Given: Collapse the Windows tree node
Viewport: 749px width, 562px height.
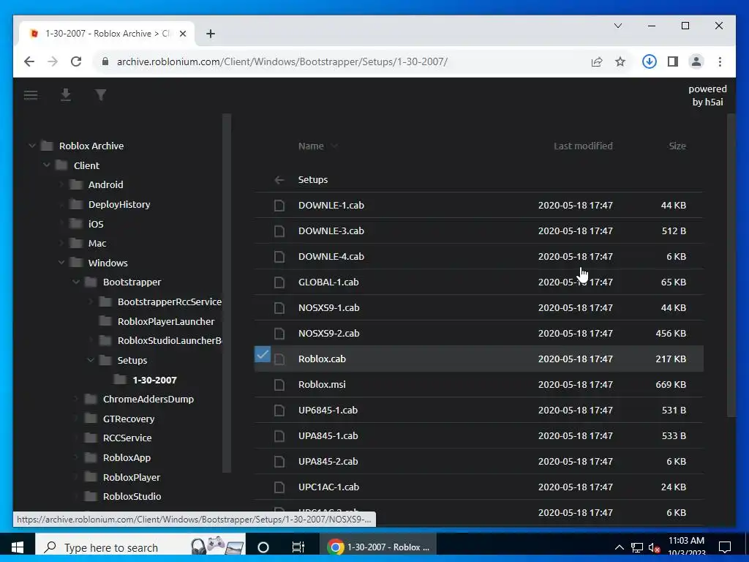Looking at the screenshot, I should tap(61, 263).
